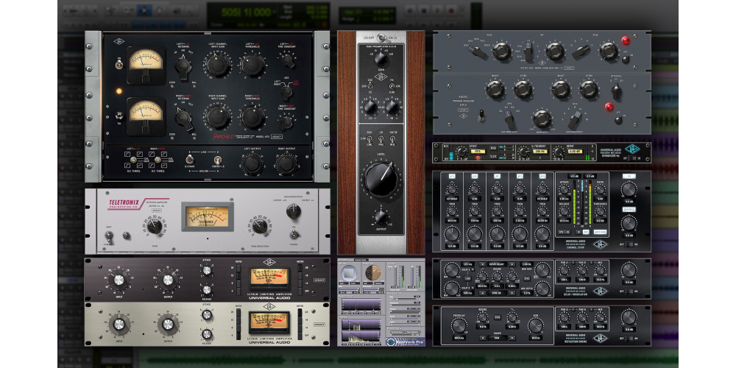Enable the first EQ band button on Channel Strip
This screenshot has height=368, width=736.
452,177
